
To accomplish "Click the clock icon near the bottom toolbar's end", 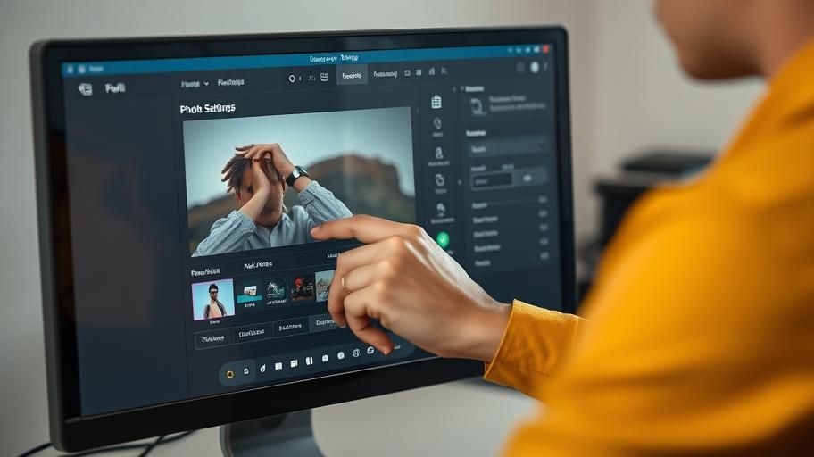I will pos(356,353).
